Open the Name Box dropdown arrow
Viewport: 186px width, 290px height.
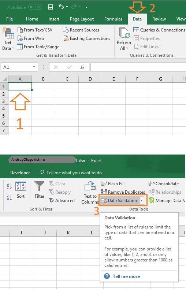tap(34, 67)
